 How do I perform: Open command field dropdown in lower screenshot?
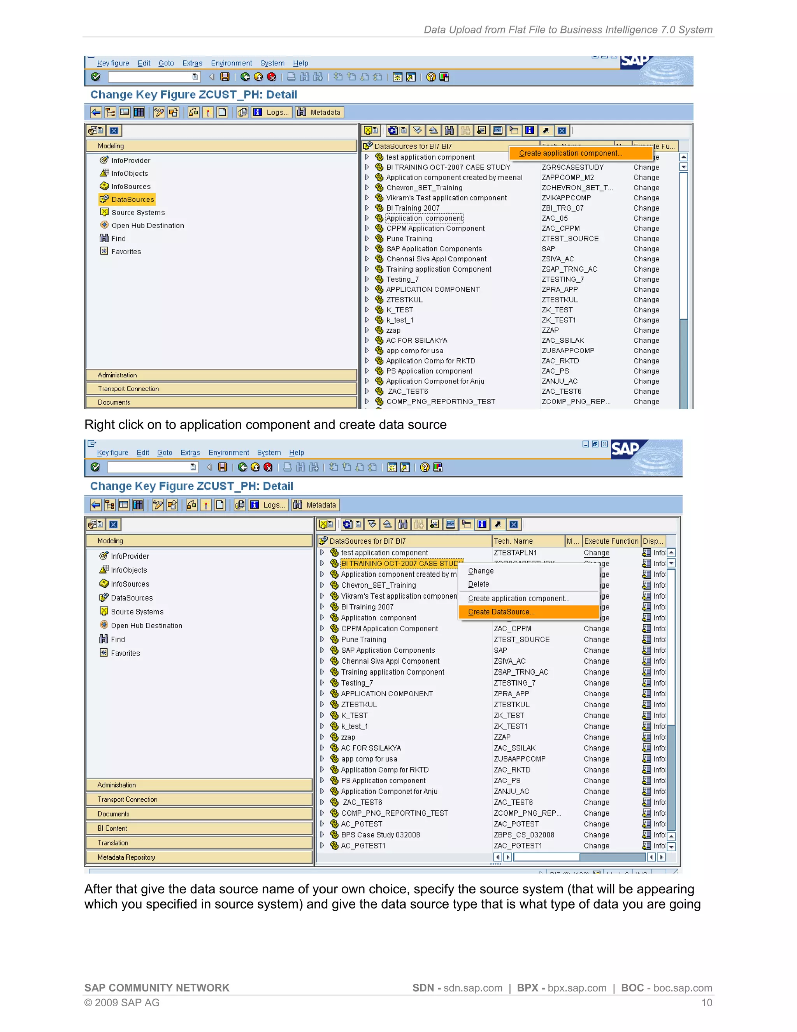coord(193,467)
